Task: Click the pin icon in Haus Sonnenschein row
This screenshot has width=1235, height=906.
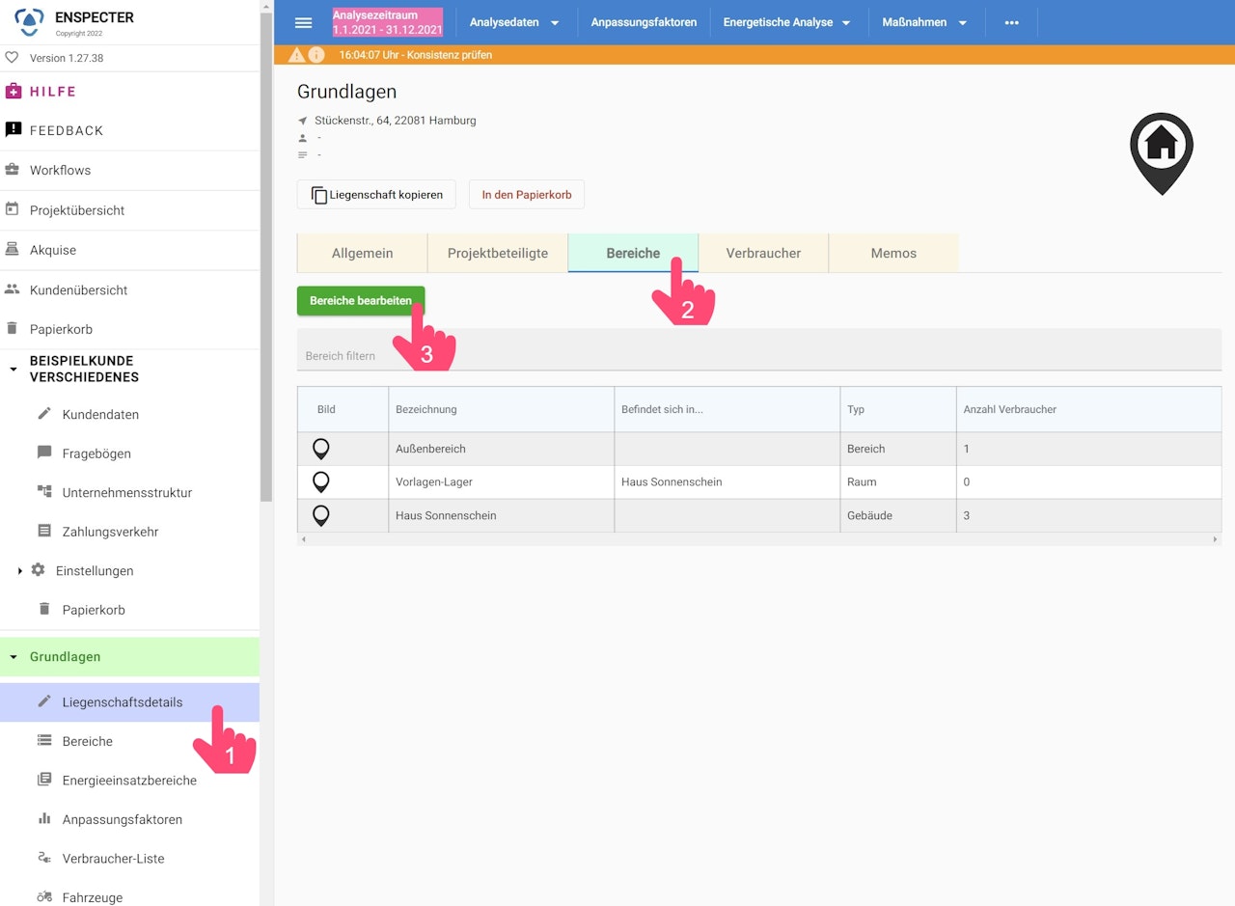Action: [321, 515]
